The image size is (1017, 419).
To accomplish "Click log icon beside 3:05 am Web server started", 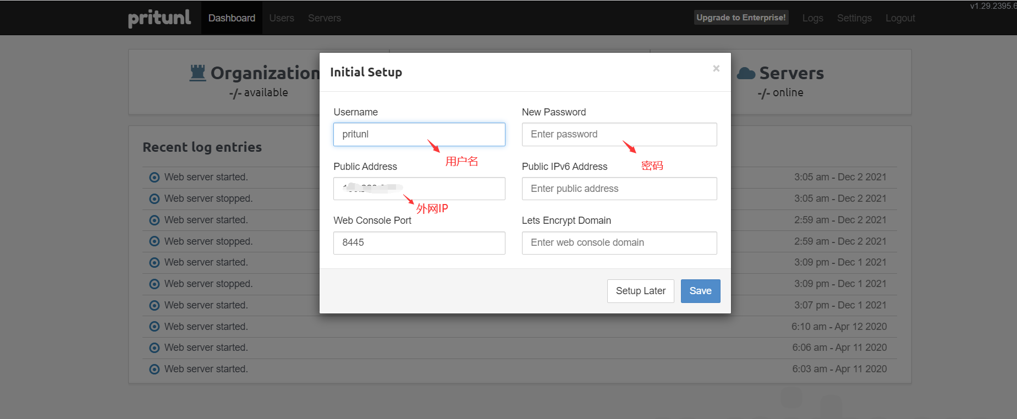I will coord(155,177).
